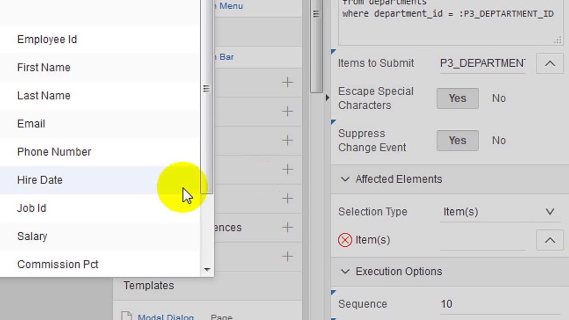Viewport: 569px width, 320px height.
Task: Click the middle panel splitter handle icon
Action: (316, 14)
